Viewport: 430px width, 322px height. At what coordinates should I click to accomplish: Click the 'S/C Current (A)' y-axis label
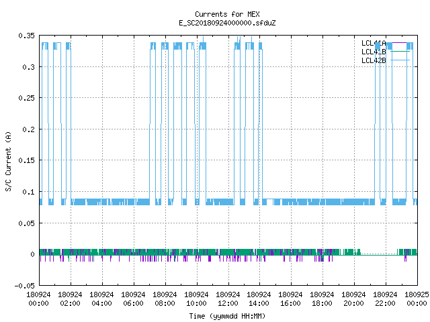click(8, 161)
